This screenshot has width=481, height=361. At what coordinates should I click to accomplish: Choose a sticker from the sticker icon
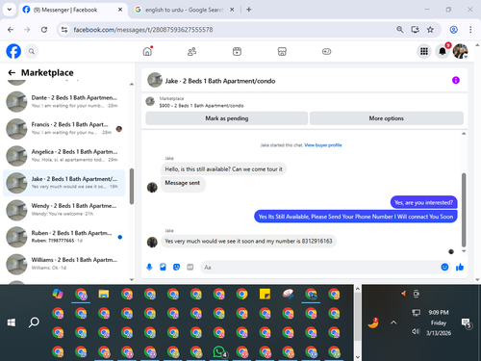point(176,267)
